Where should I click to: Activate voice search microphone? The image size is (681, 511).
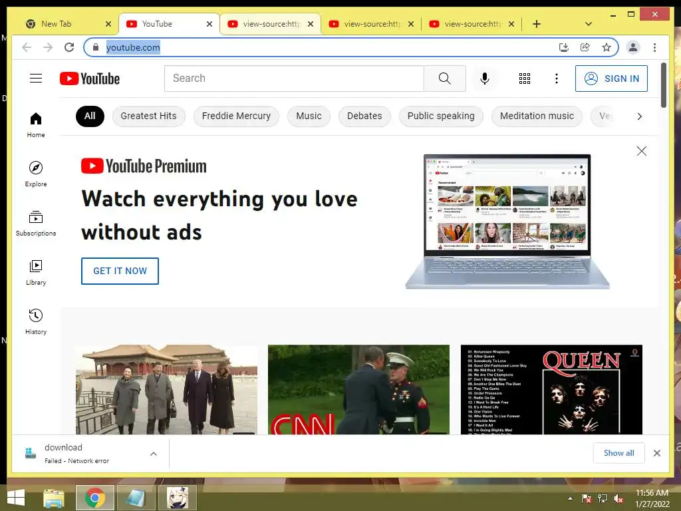point(485,79)
